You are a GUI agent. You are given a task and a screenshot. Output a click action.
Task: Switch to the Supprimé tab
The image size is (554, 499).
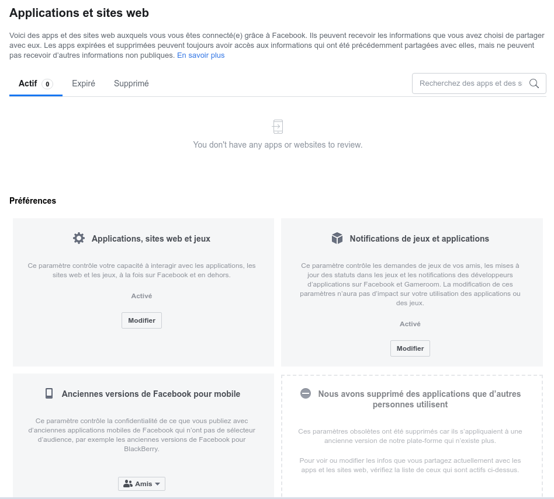point(131,83)
